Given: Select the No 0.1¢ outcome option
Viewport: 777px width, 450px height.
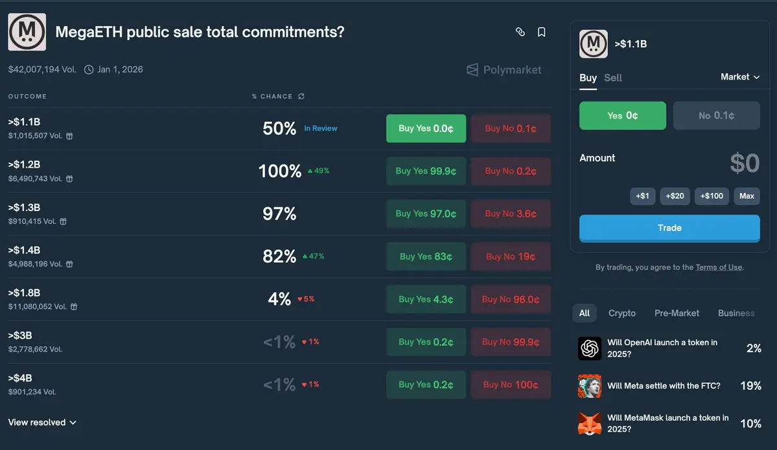Looking at the screenshot, I should click(716, 116).
